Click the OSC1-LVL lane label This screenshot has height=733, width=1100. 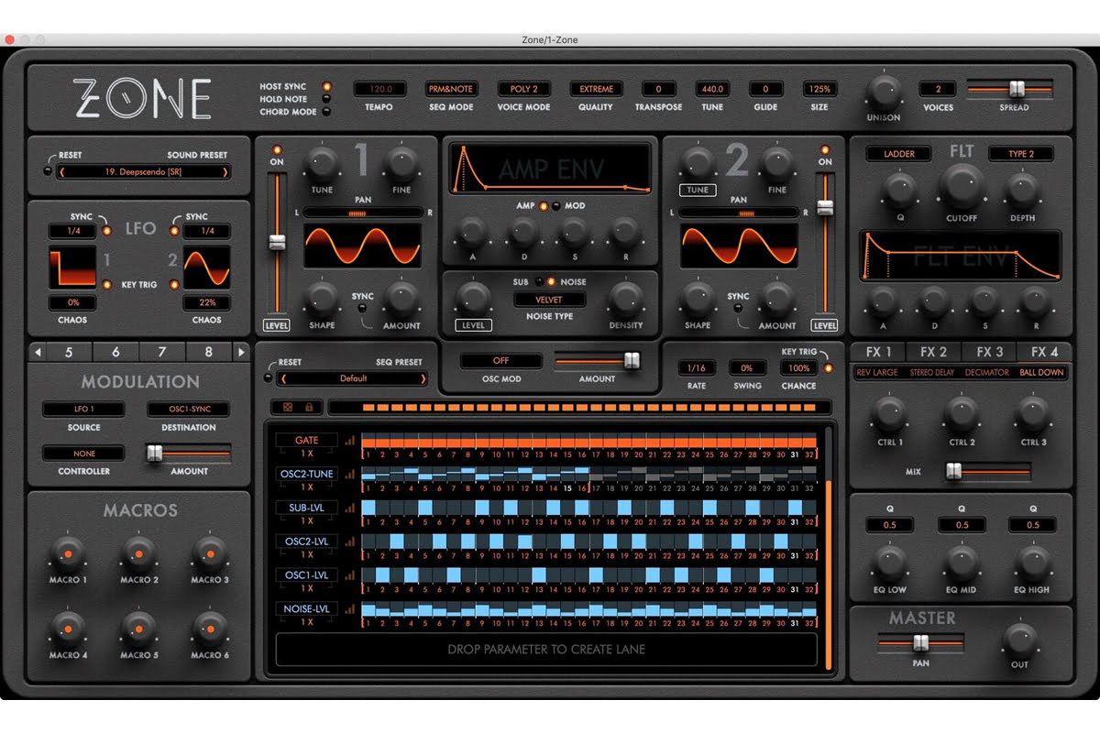click(307, 575)
